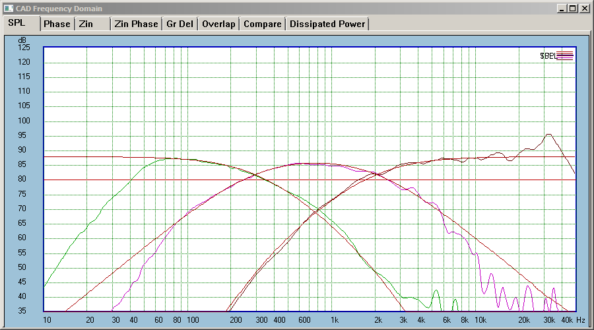Click the CAD Frequency Domain title bar text
The image size is (594, 330).
point(59,9)
